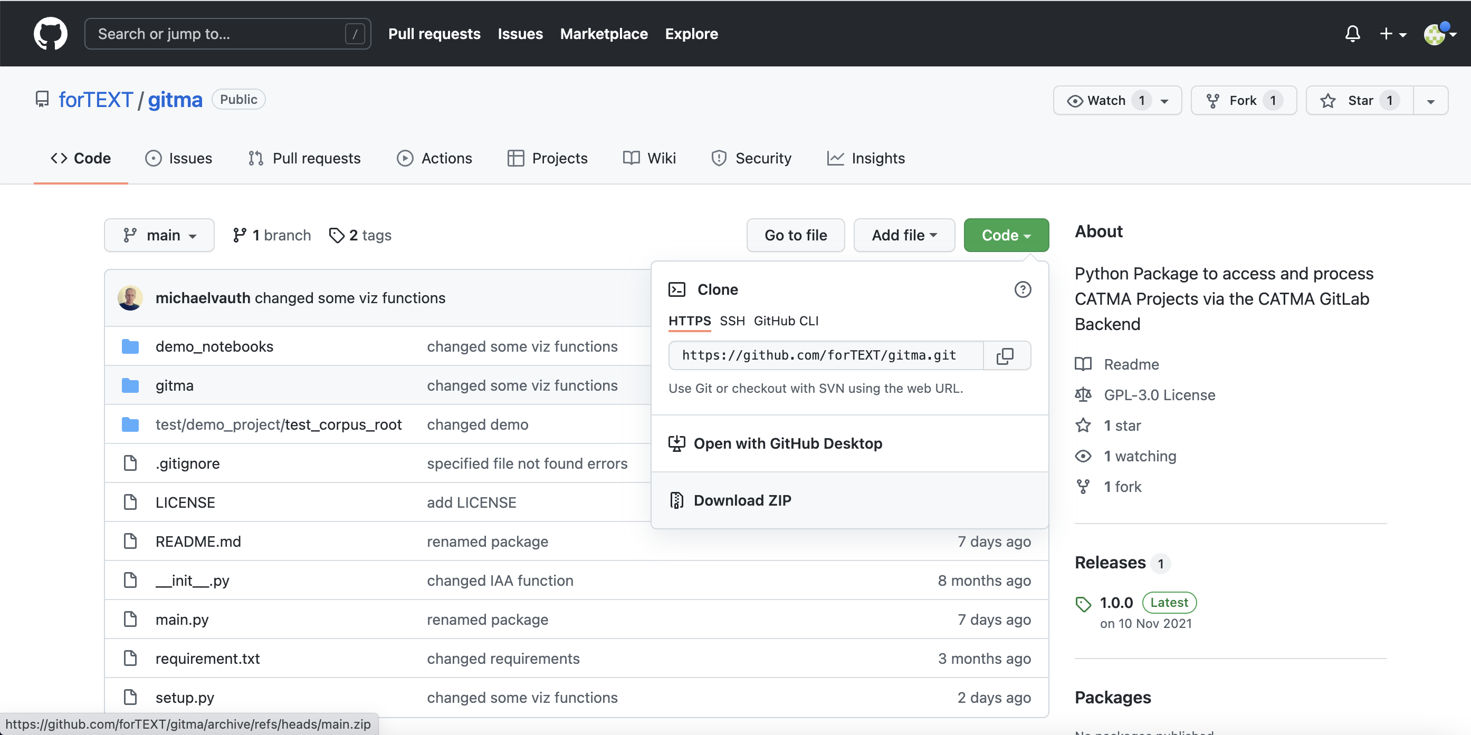Switch to the repository Issues tab
1471x735 pixels.
[178, 158]
